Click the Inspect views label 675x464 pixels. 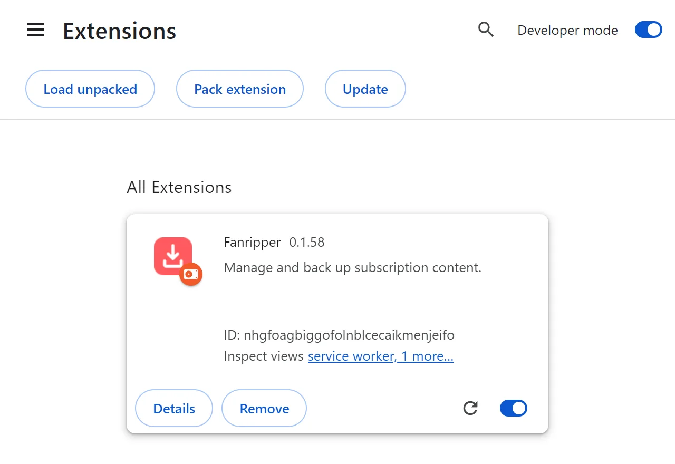point(264,356)
